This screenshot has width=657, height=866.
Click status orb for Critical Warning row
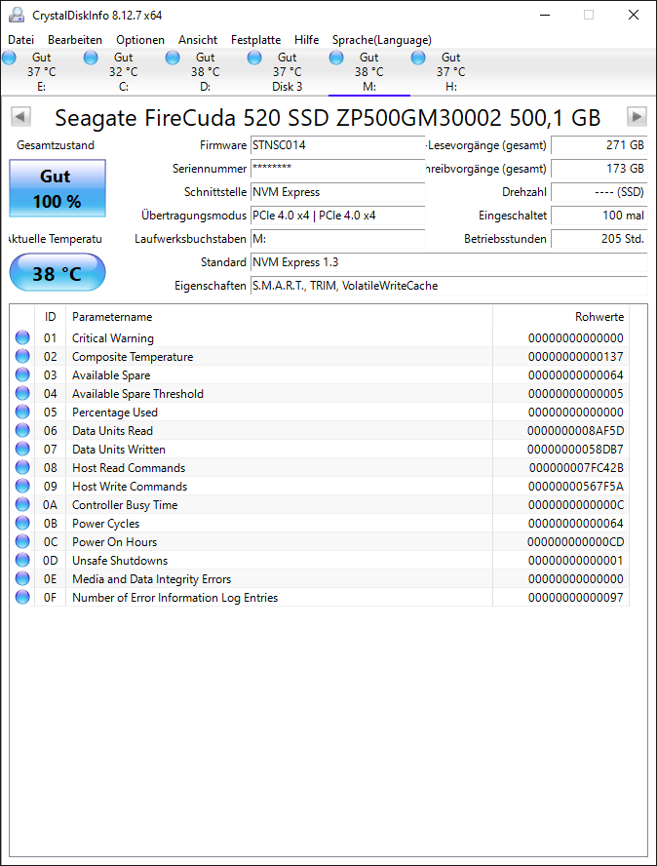pyautogui.click(x=22, y=337)
